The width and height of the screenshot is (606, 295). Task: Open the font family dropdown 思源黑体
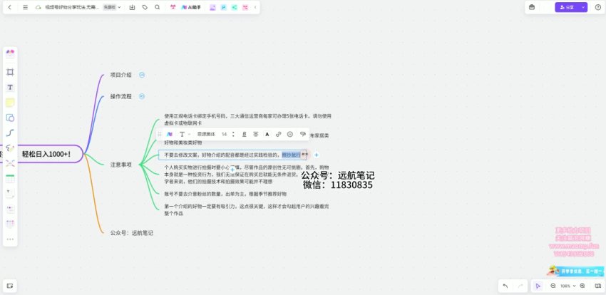click(207, 134)
